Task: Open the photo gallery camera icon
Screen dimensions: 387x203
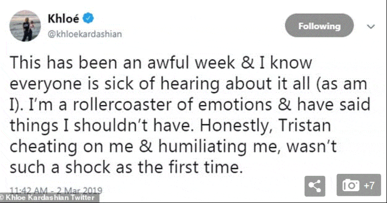Action: click(x=351, y=186)
